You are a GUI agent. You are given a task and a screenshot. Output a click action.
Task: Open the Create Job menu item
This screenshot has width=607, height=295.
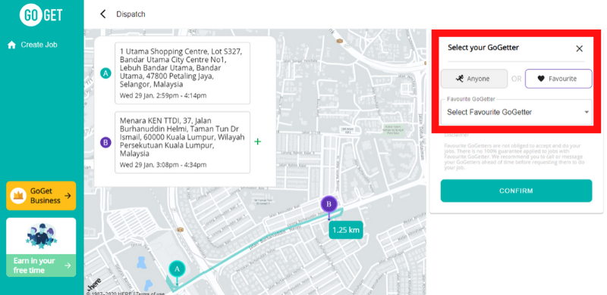pyautogui.click(x=33, y=45)
